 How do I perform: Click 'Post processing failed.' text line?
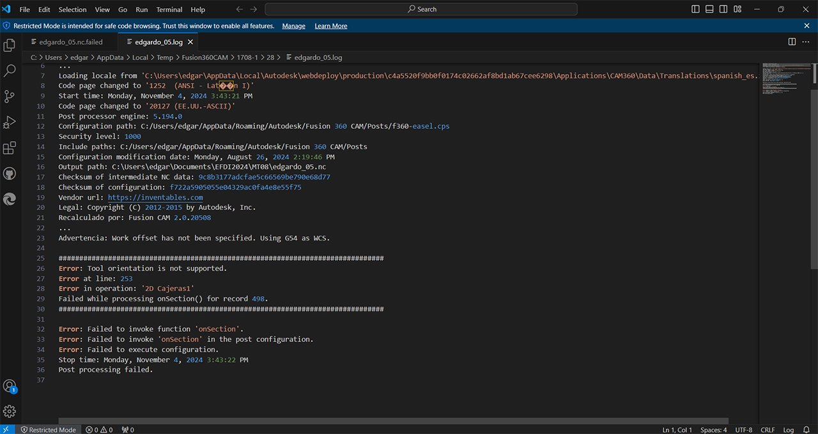tap(105, 370)
